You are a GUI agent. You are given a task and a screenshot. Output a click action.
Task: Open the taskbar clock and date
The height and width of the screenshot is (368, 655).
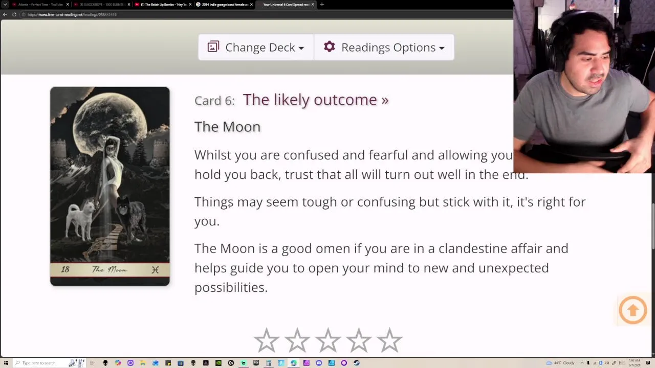coord(635,363)
